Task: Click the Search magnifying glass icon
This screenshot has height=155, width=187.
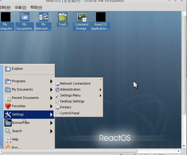Action: (x=8, y=131)
